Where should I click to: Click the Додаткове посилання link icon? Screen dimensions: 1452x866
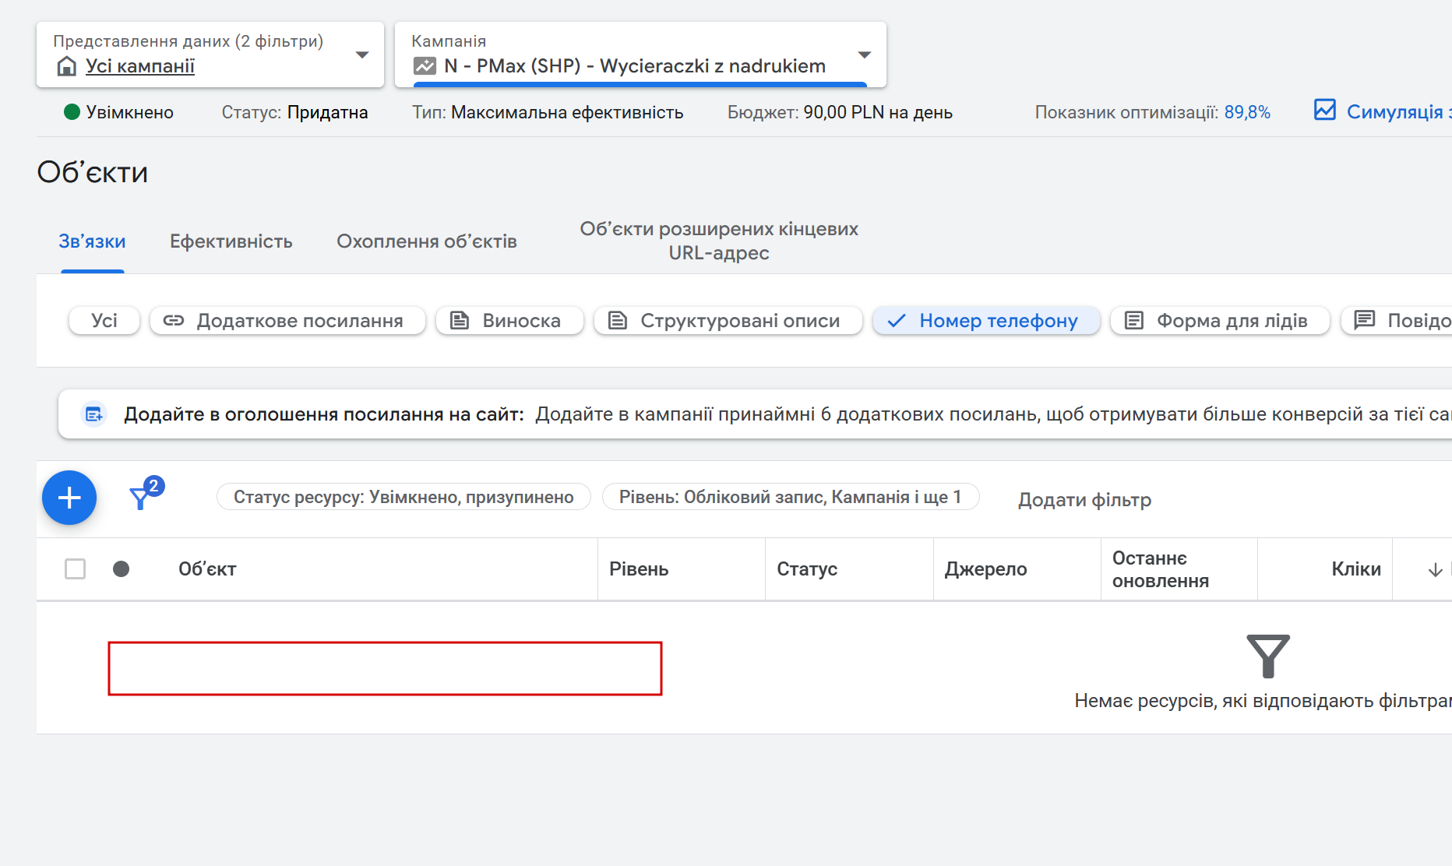[x=174, y=320]
